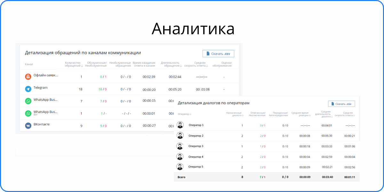Click the Оператор 5 avatar icon
The image size is (384, 192).
pyautogui.click(x=180, y=167)
